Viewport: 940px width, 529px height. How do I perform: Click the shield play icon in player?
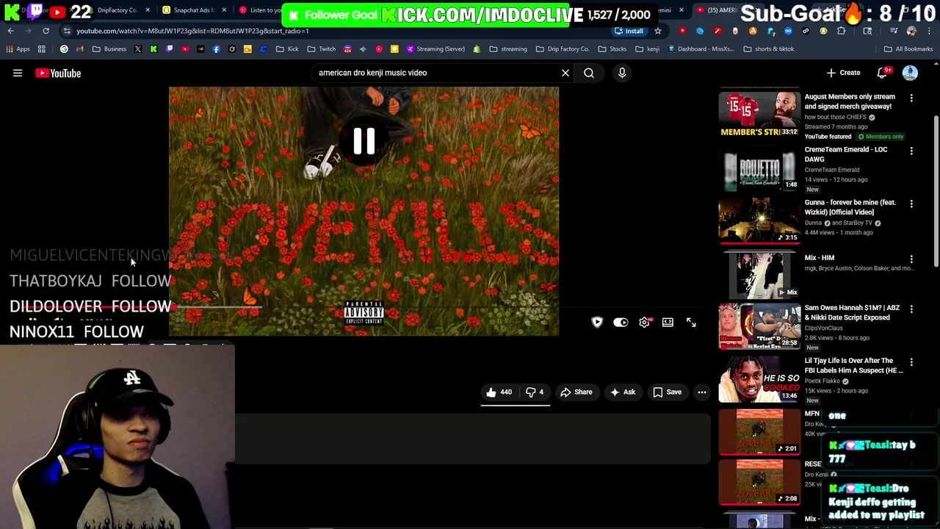coord(597,322)
